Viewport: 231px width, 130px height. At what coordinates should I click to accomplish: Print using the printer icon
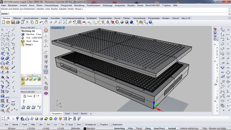coord(18,22)
